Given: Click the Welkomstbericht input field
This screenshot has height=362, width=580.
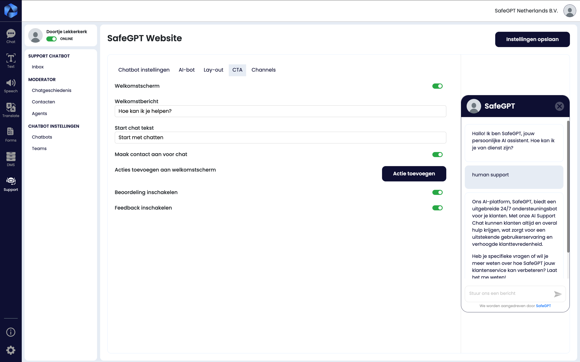Looking at the screenshot, I should 280,111.
